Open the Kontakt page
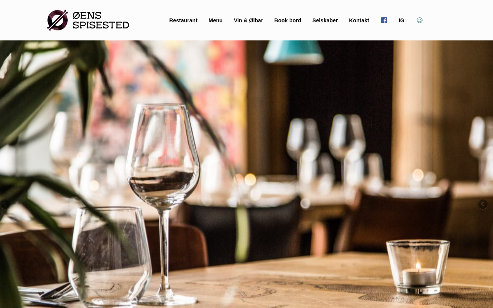 pos(359,20)
